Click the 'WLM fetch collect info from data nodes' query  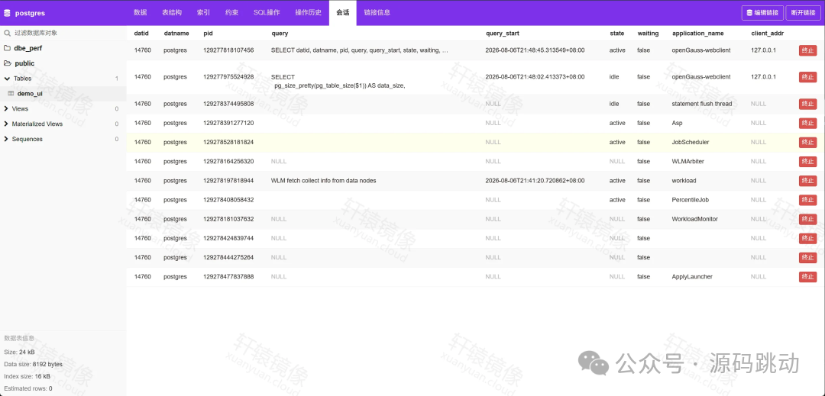click(x=324, y=181)
